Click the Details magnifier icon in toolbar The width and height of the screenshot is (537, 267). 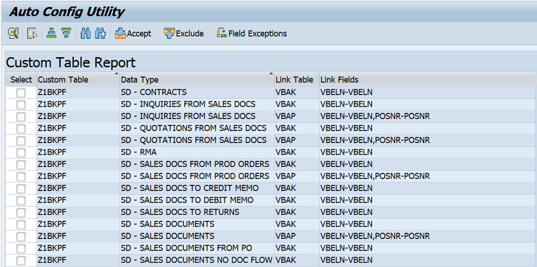13,34
